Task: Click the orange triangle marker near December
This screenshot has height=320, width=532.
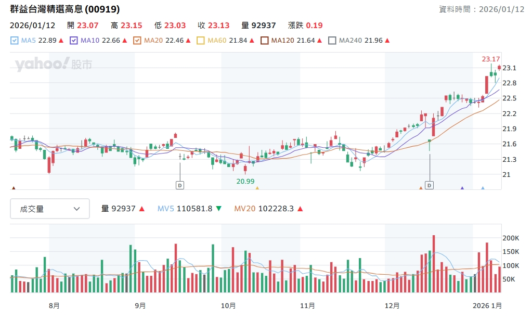Action: [x=421, y=188]
